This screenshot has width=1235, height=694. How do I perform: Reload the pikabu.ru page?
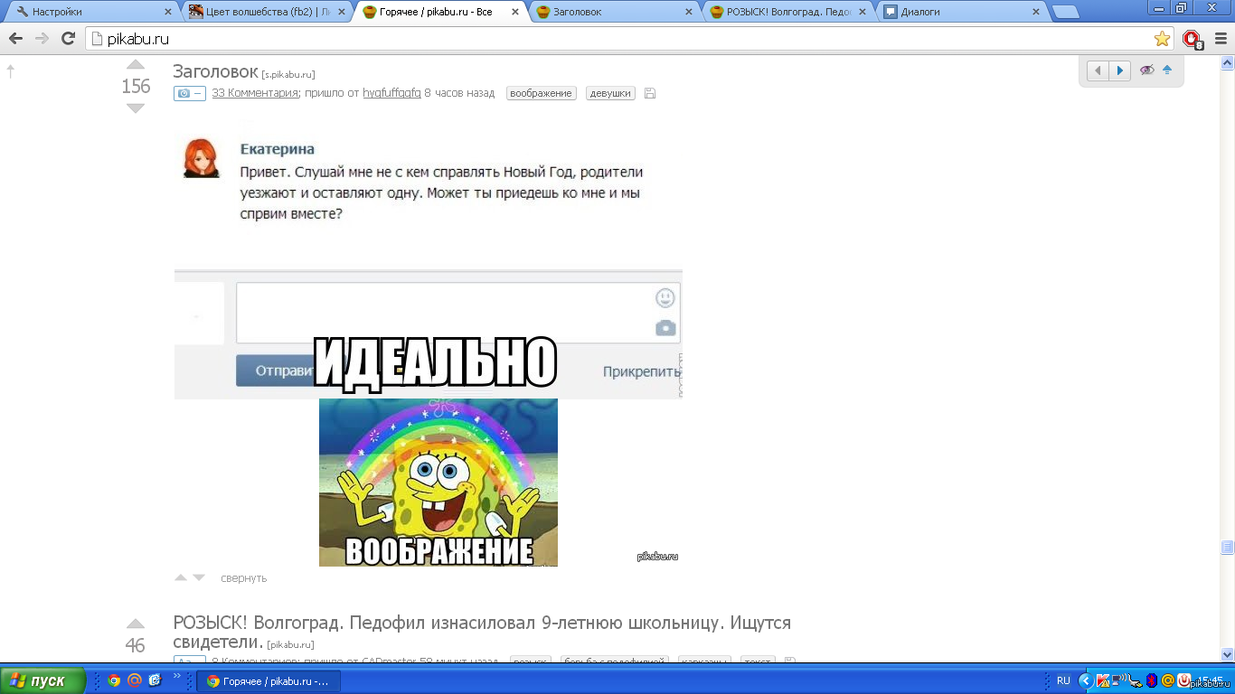tap(68, 39)
